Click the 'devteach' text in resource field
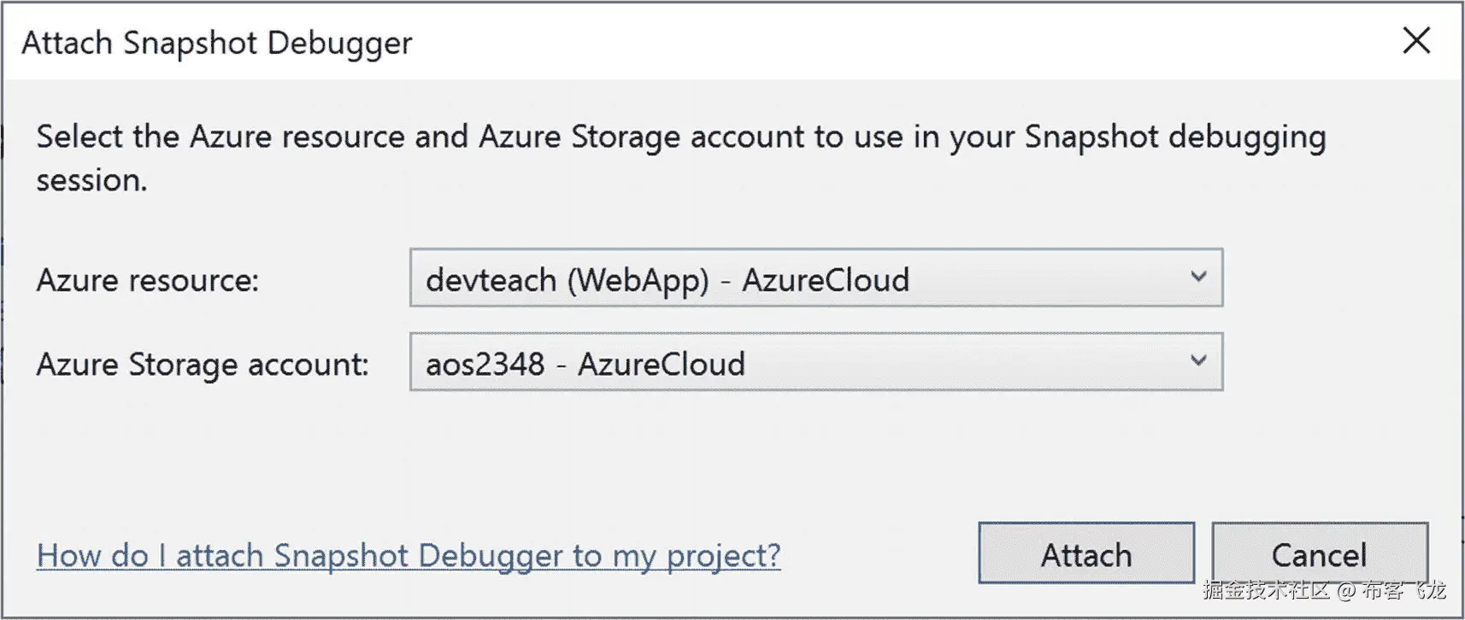 [x=491, y=280]
